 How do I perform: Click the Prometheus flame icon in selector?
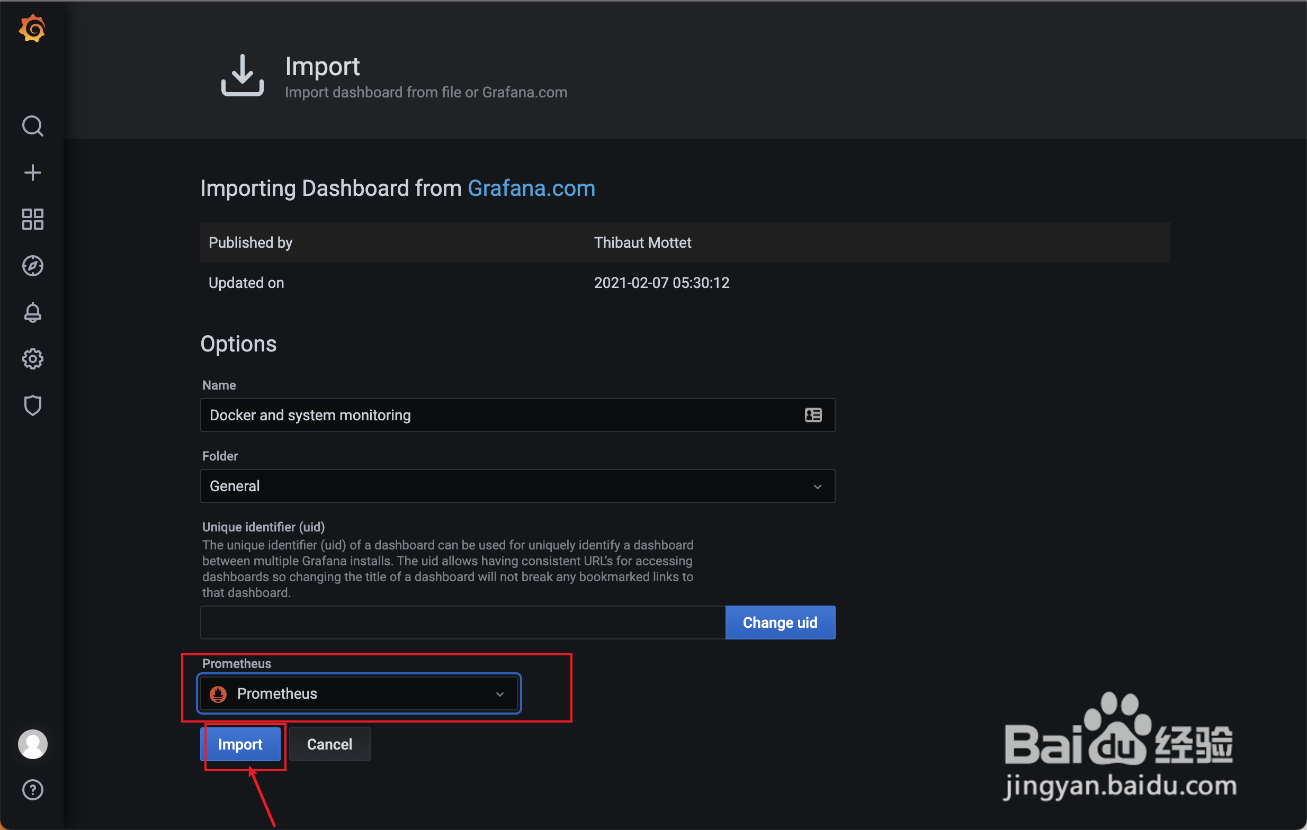pos(218,694)
